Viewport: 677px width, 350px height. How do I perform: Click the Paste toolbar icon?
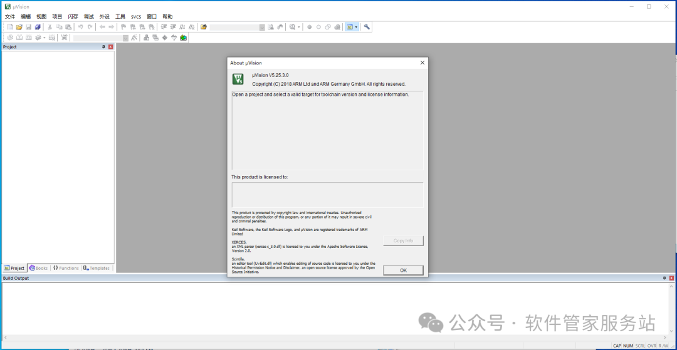[x=68, y=27]
